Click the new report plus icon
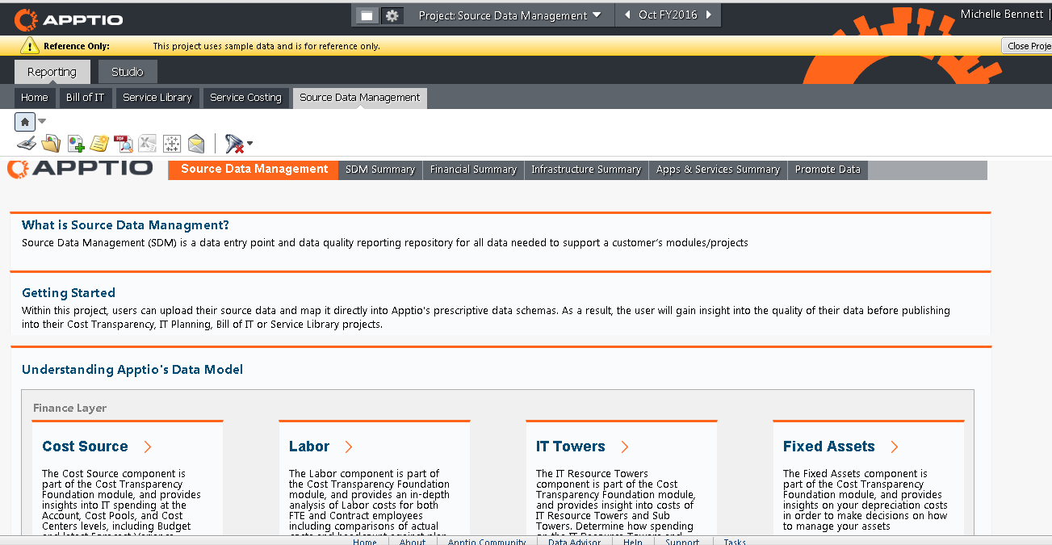 pyautogui.click(x=76, y=144)
